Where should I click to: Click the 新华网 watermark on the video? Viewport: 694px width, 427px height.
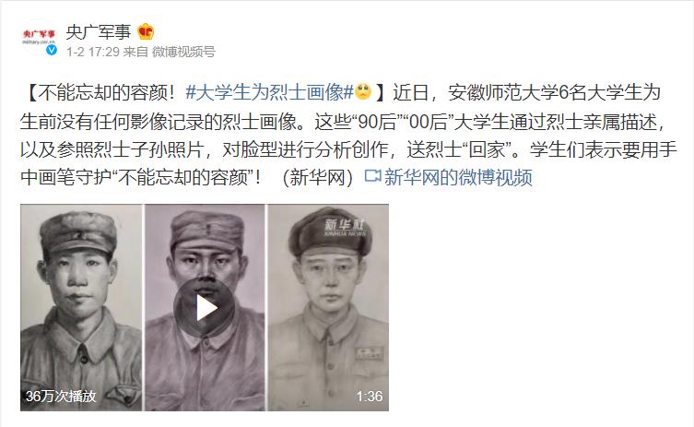345,226
